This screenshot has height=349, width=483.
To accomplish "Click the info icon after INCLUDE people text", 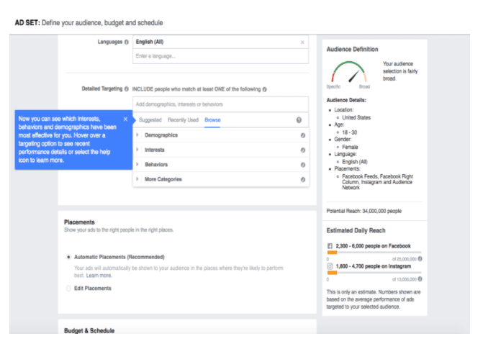I will (x=265, y=89).
